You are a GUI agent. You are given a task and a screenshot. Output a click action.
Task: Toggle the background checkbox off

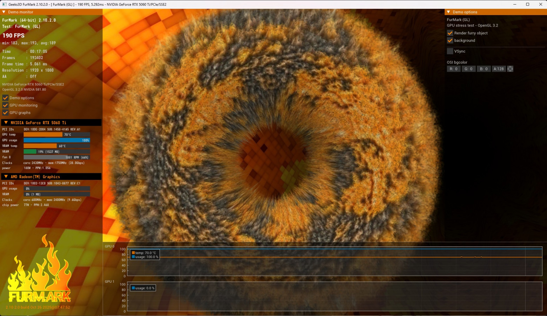point(450,41)
